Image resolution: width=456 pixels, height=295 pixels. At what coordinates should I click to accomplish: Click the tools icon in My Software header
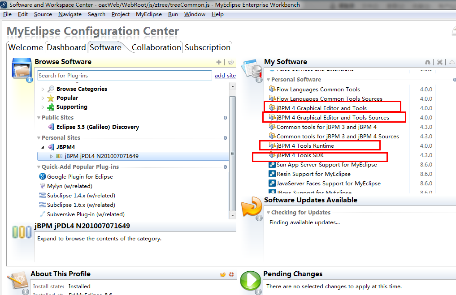[440, 62]
